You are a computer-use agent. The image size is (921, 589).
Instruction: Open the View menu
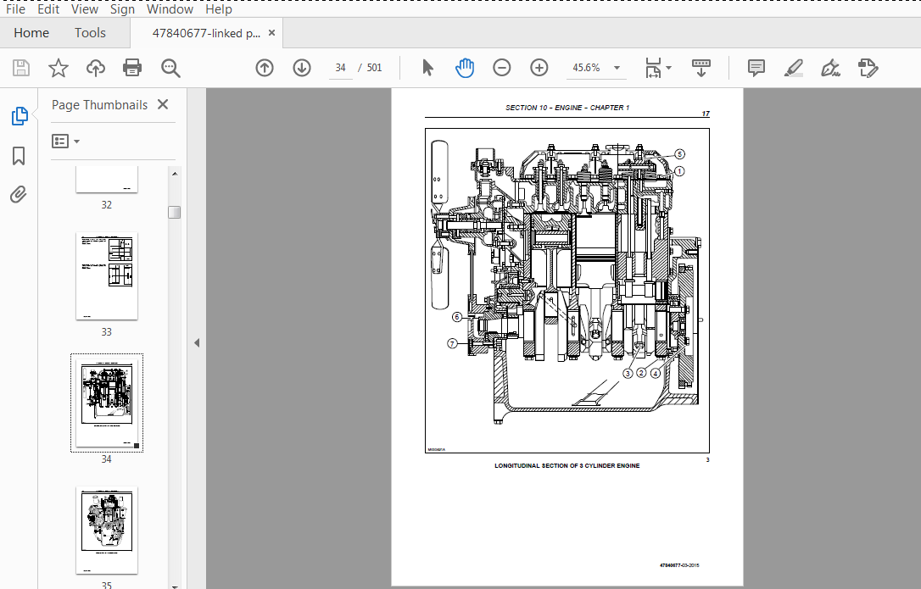[85, 9]
